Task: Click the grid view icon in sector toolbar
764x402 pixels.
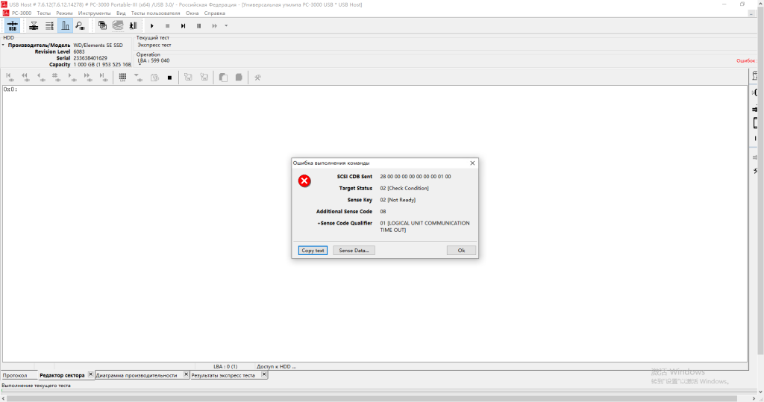Action: [x=122, y=77]
